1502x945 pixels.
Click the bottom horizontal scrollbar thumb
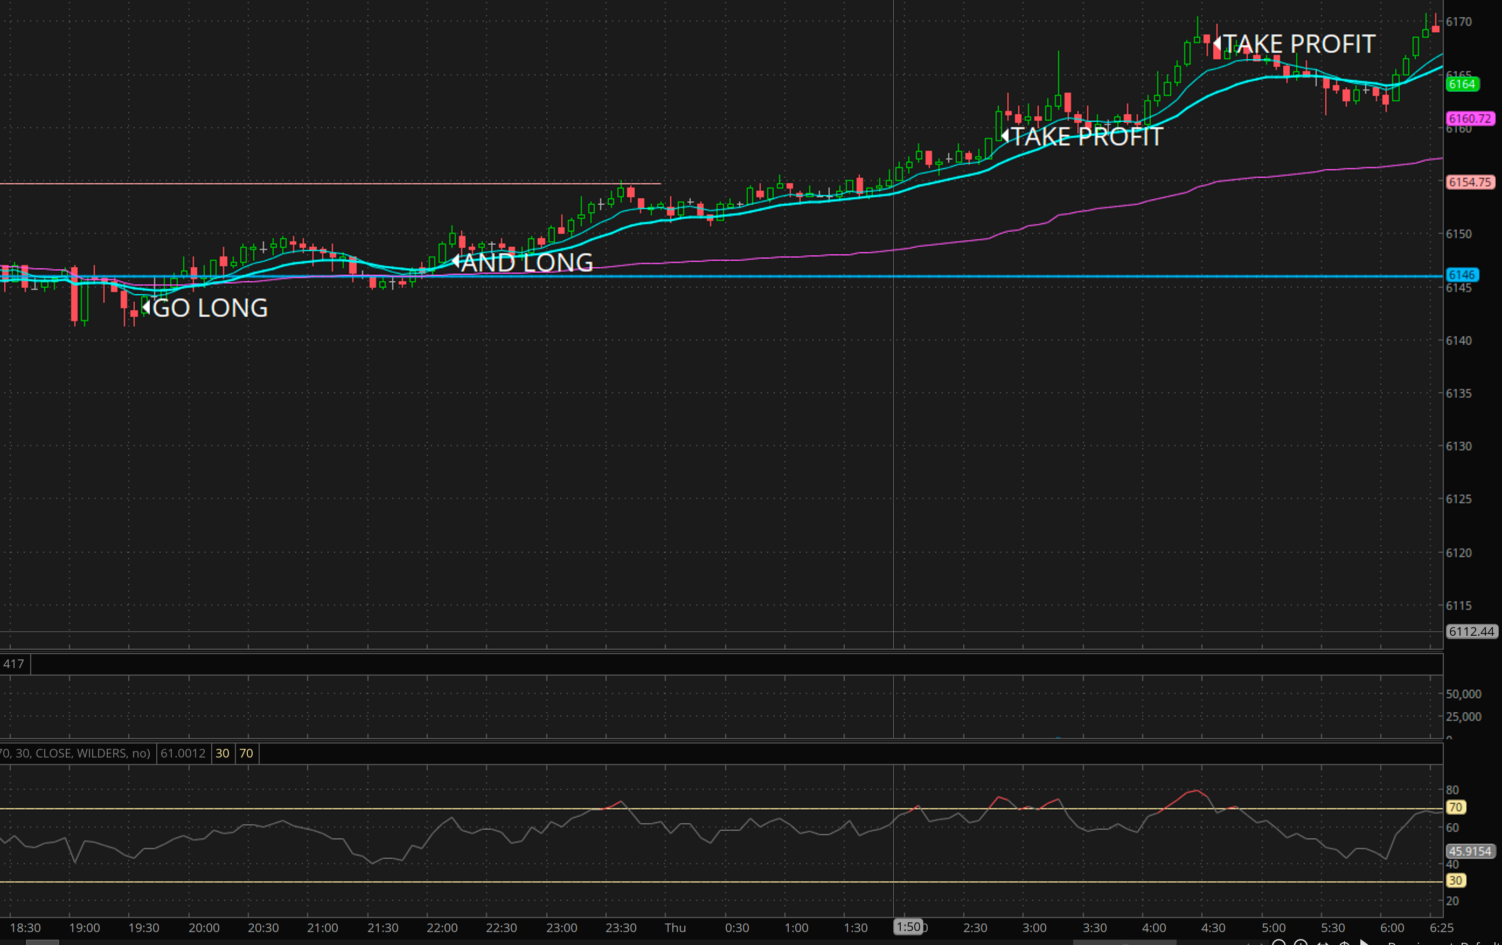coord(1125,942)
